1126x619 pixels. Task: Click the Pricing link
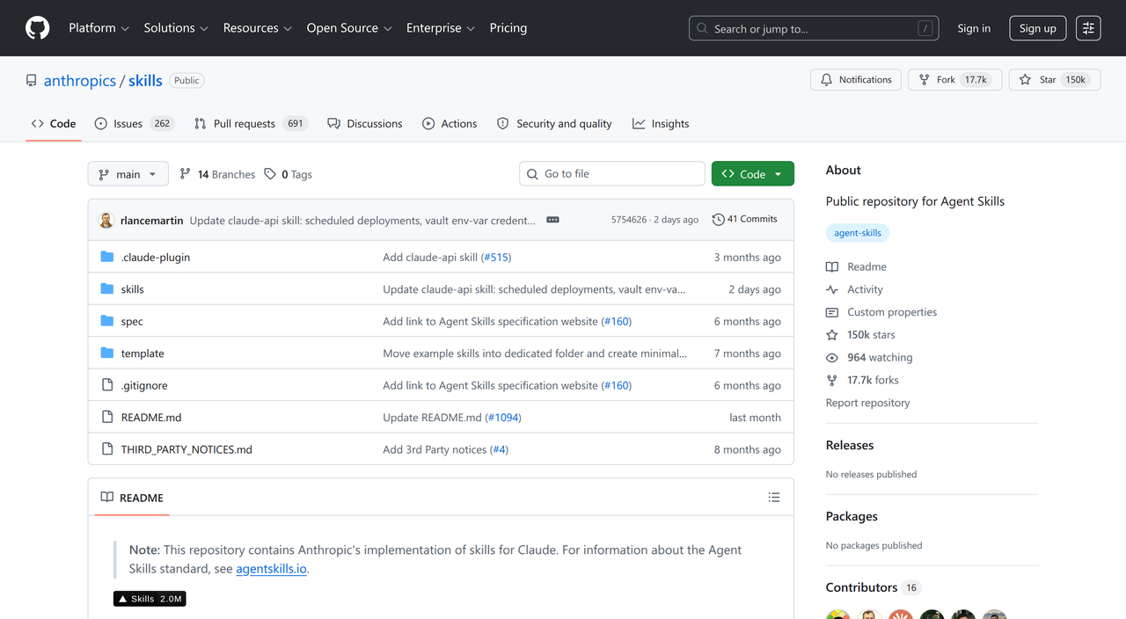[x=508, y=28]
